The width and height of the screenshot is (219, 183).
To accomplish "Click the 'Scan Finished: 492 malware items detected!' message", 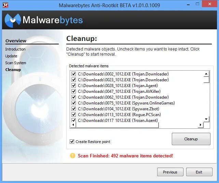I will click(125, 156).
